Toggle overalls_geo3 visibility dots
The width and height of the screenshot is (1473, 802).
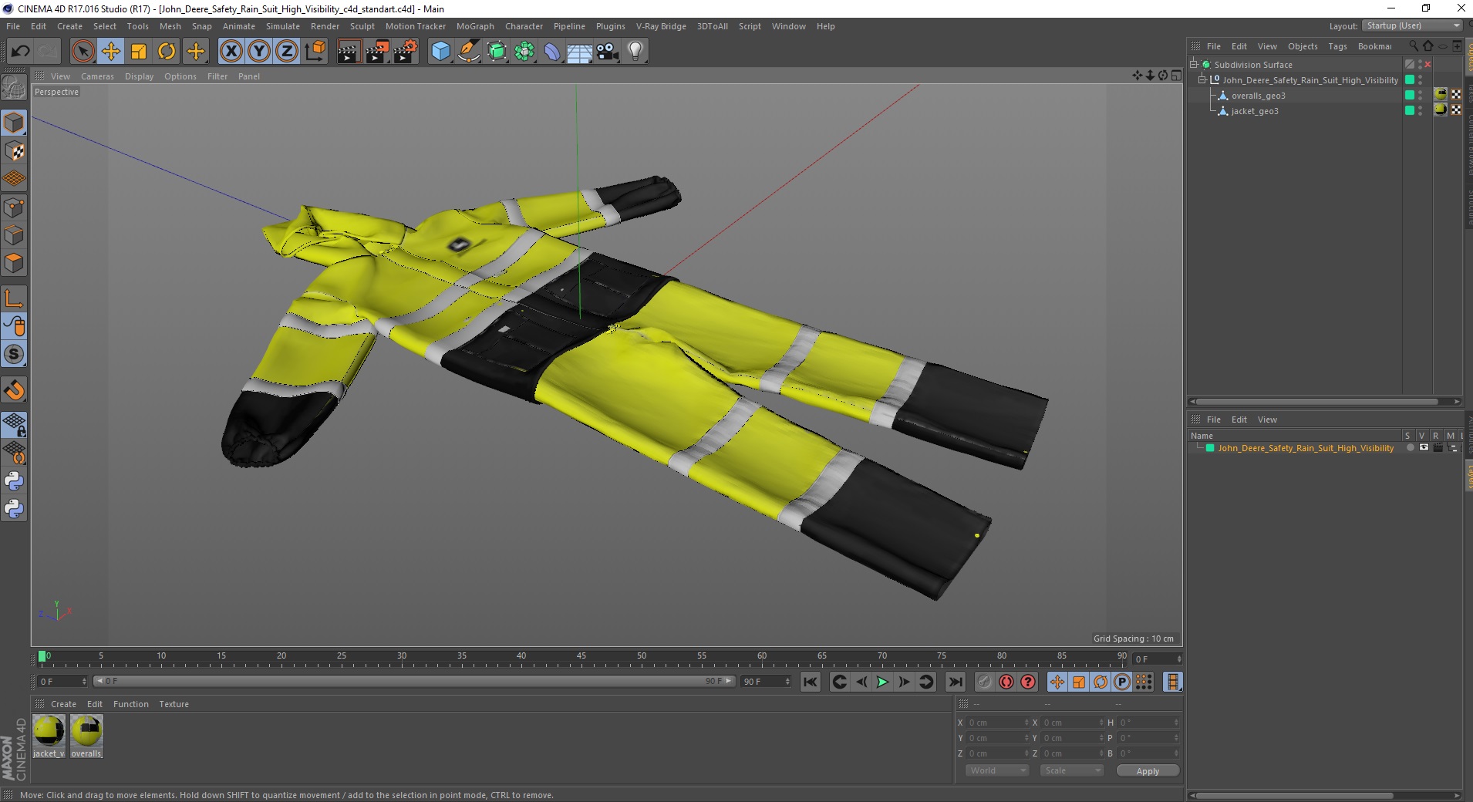click(1421, 96)
